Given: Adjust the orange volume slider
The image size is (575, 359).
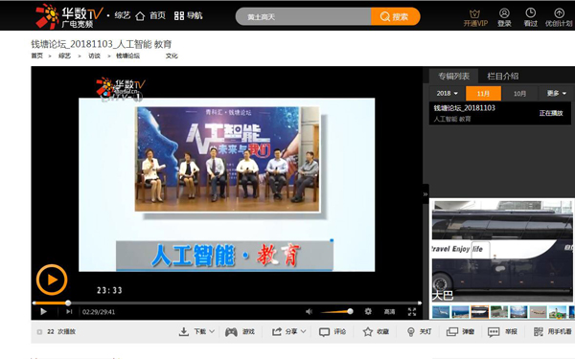Looking at the screenshot, I should pos(336,311).
